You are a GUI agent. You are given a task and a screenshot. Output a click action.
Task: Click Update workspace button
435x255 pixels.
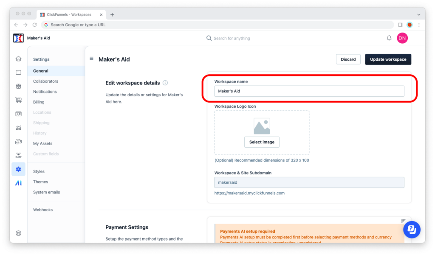pyautogui.click(x=388, y=59)
